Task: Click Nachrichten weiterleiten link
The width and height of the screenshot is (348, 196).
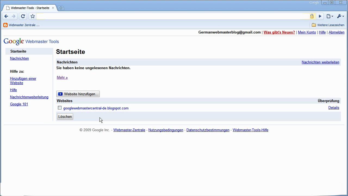Action: (x=321, y=62)
